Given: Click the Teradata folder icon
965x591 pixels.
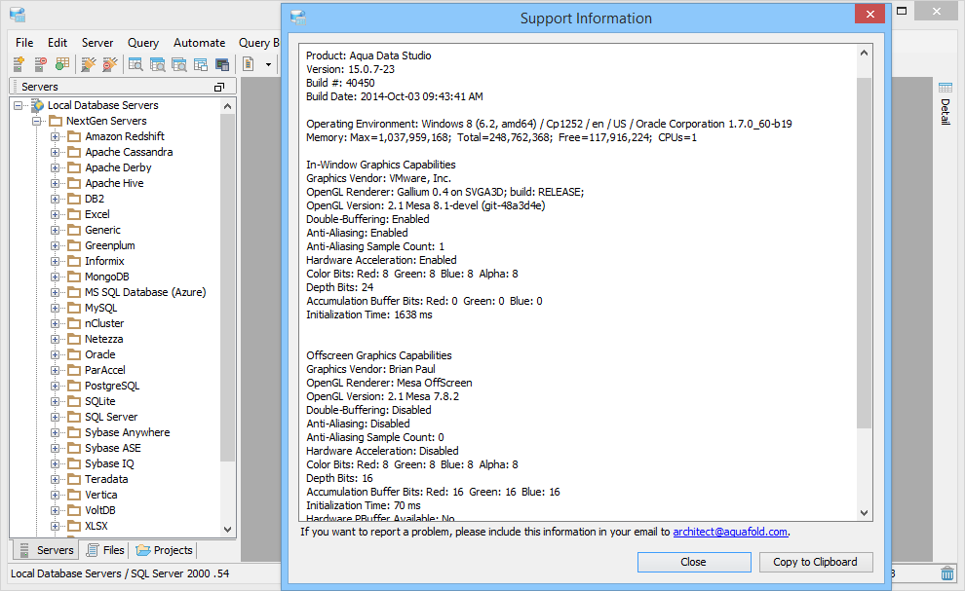Looking at the screenshot, I should (x=74, y=479).
